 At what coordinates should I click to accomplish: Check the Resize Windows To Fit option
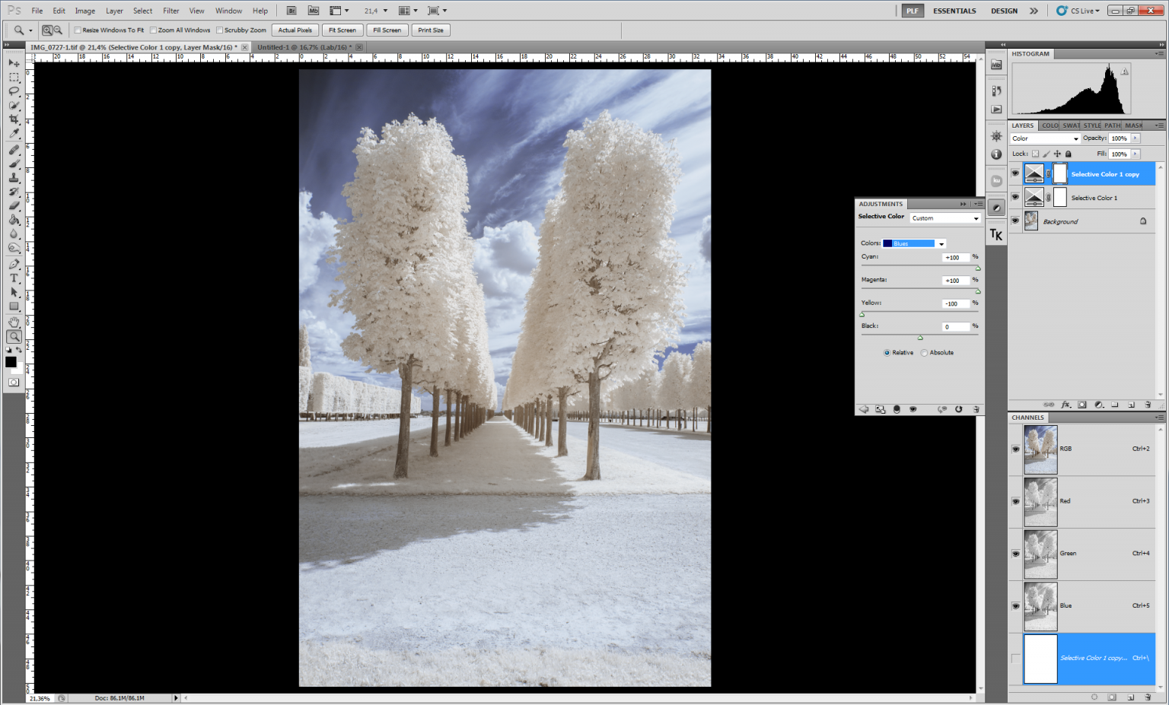coord(77,30)
